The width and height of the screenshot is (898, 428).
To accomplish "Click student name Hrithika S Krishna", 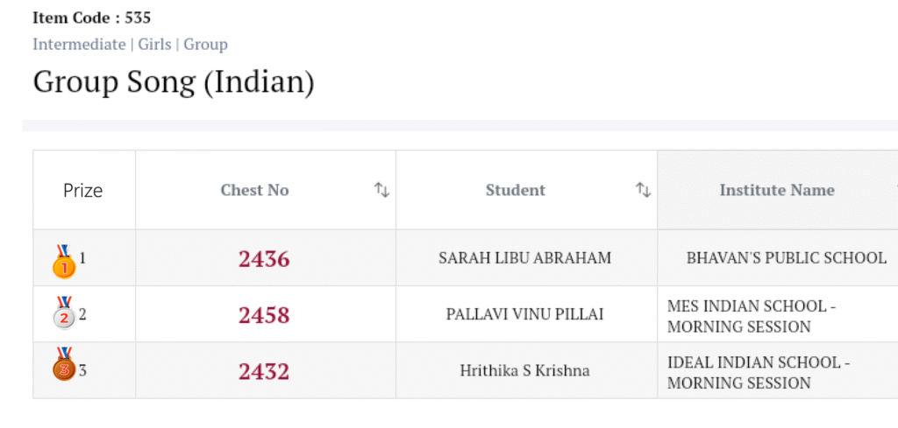I will click(524, 370).
